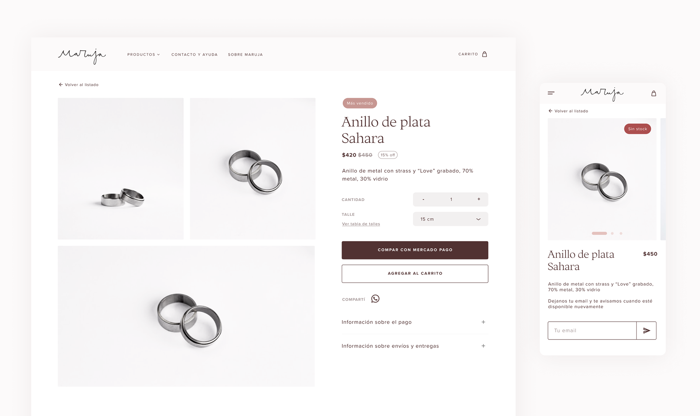Screen dimensions: 700x416
Task: Open the Talle 15 cm size dropdown
Action: pyautogui.click(x=450, y=219)
